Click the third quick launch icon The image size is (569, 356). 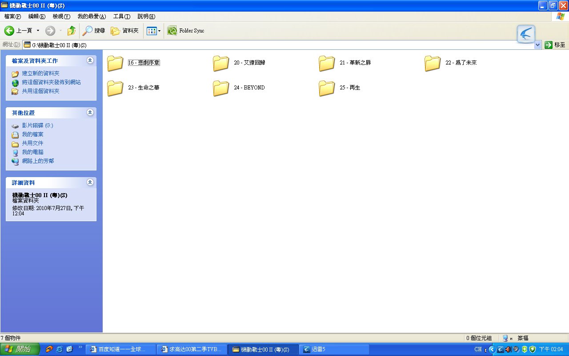[x=69, y=349]
